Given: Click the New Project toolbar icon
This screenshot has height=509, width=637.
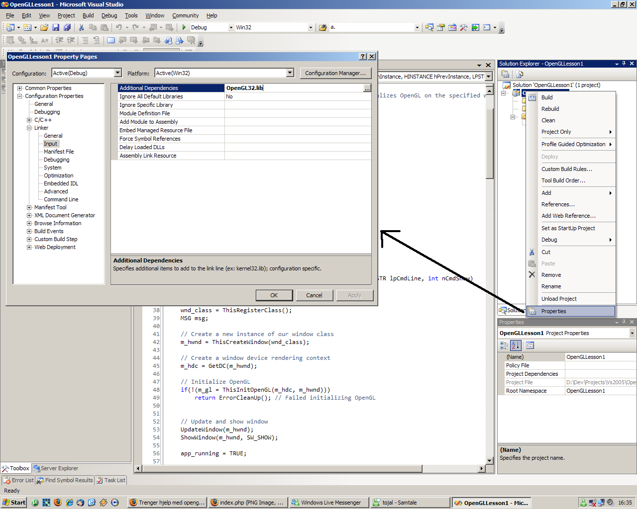Looking at the screenshot, I should pos(10,27).
